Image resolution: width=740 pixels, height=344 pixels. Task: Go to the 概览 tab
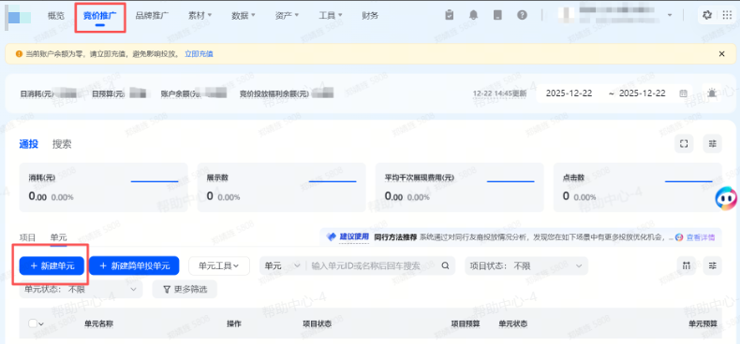coord(55,15)
